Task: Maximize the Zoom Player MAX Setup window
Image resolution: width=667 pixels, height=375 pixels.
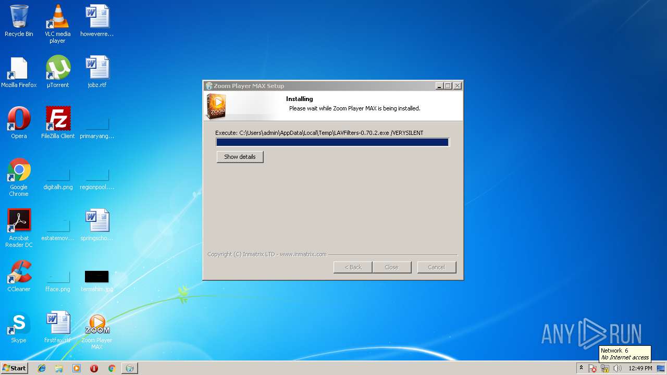Action: [x=448, y=86]
